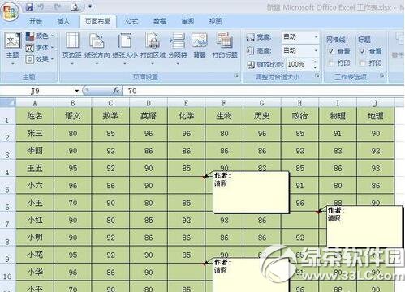Screen dimensions: 405x292
Task: Switch to the 数据 data tab
Action: [x=160, y=21]
